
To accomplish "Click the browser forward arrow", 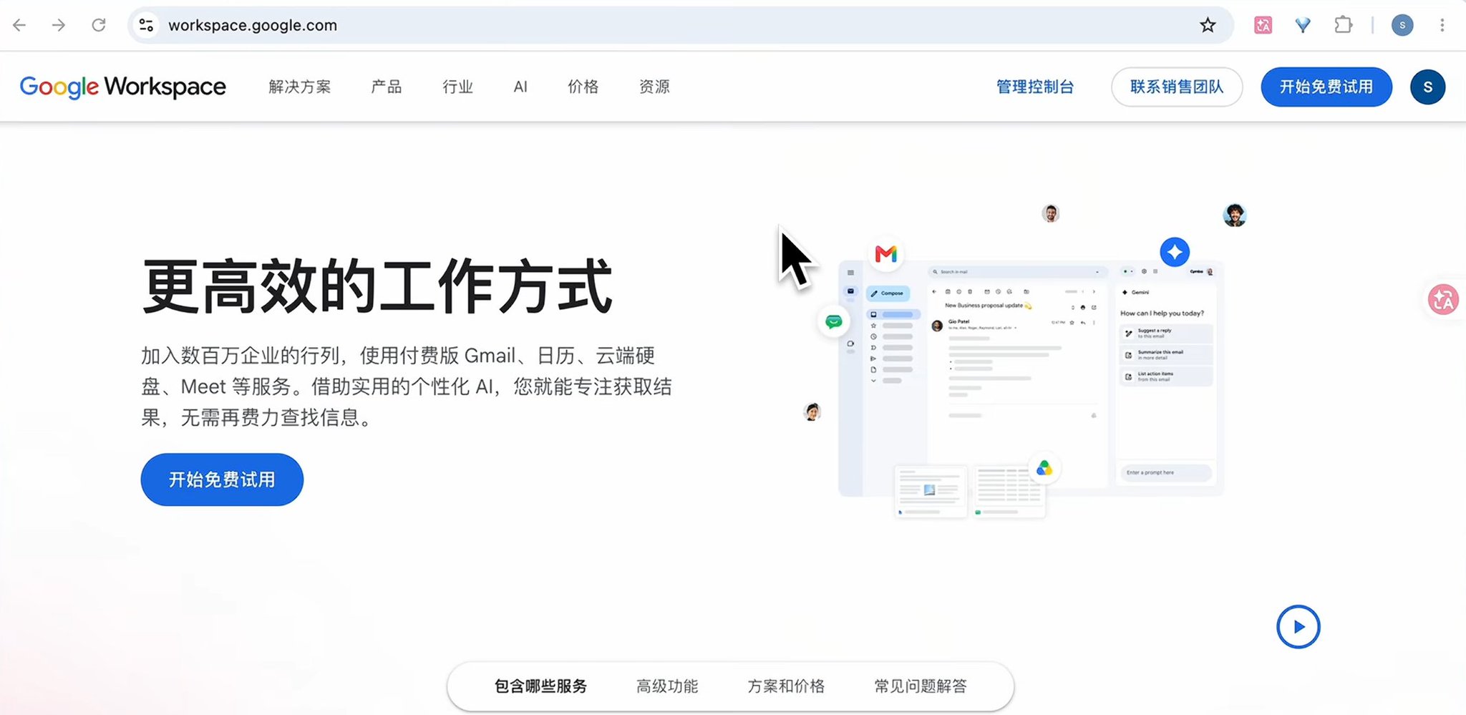I will click(59, 25).
